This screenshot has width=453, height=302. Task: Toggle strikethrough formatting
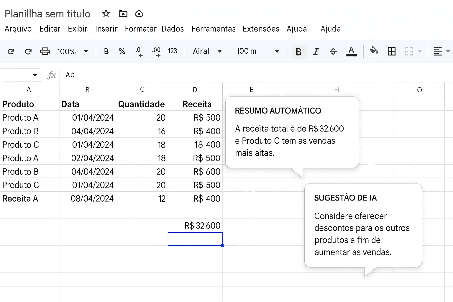click(333, 51)
